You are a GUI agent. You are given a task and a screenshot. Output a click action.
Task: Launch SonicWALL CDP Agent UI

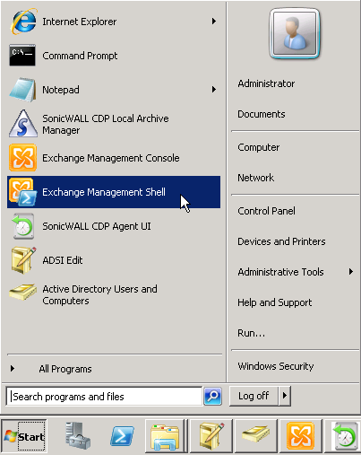point(114,226)
